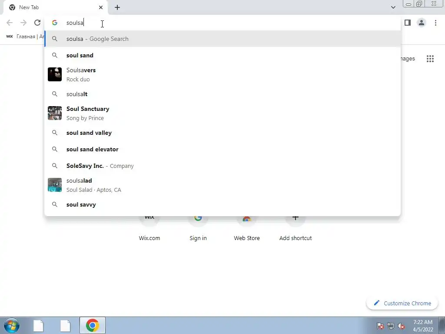
Task: Pick the SoleSavy Inc. Company suggestion
Action: [x=222, y=166]
